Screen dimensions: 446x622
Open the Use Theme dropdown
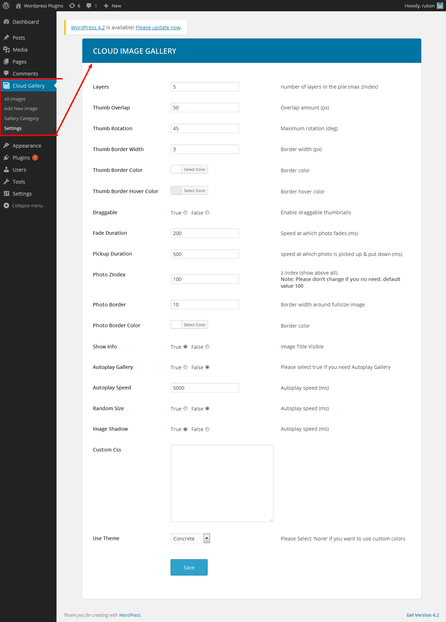190,538
